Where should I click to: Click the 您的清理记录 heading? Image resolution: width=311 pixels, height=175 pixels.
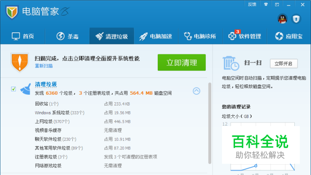click(236, 107)
